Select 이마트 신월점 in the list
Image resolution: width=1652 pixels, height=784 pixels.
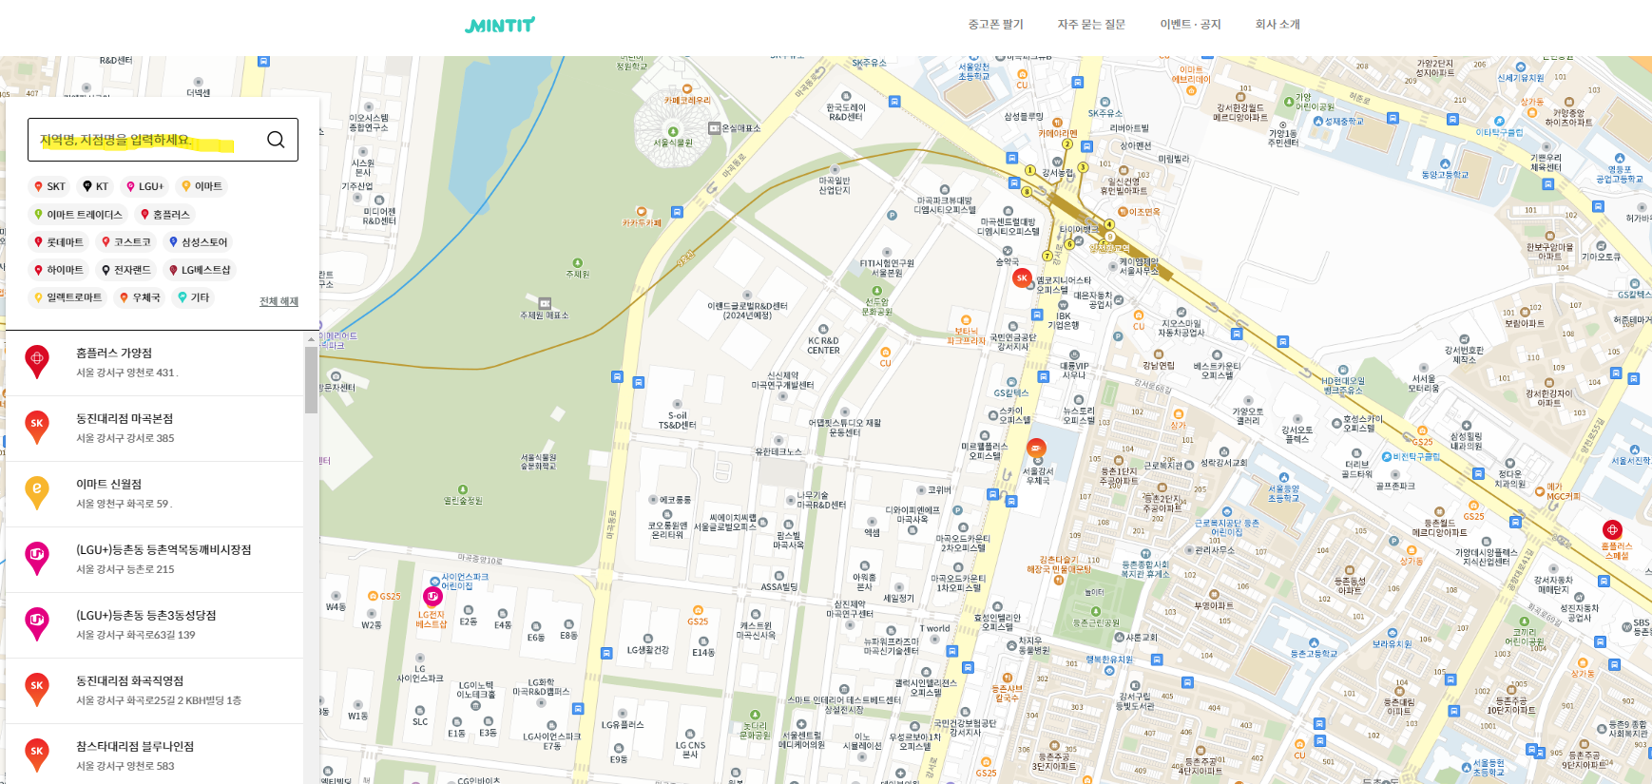[x=155, y=494]
